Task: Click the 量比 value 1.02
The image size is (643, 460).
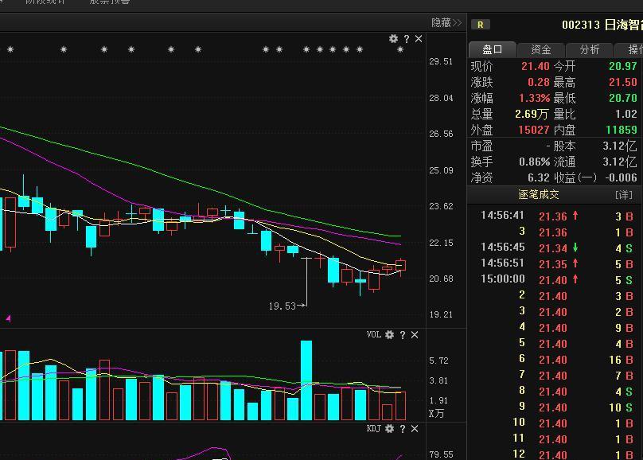Action: (625, 114)
